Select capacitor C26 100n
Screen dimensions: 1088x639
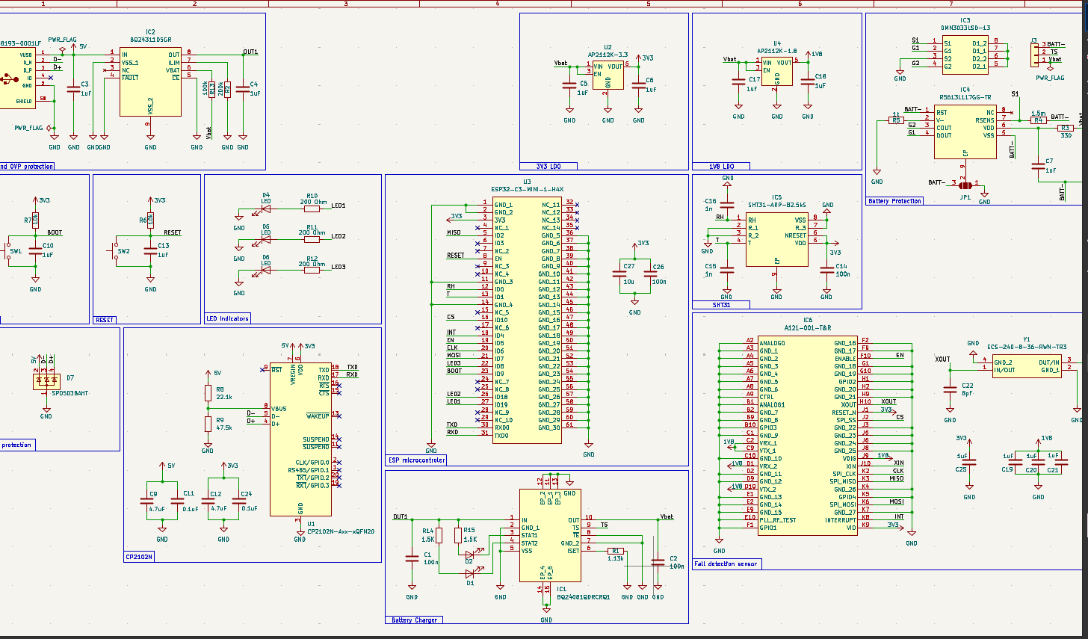coord(650,274)
